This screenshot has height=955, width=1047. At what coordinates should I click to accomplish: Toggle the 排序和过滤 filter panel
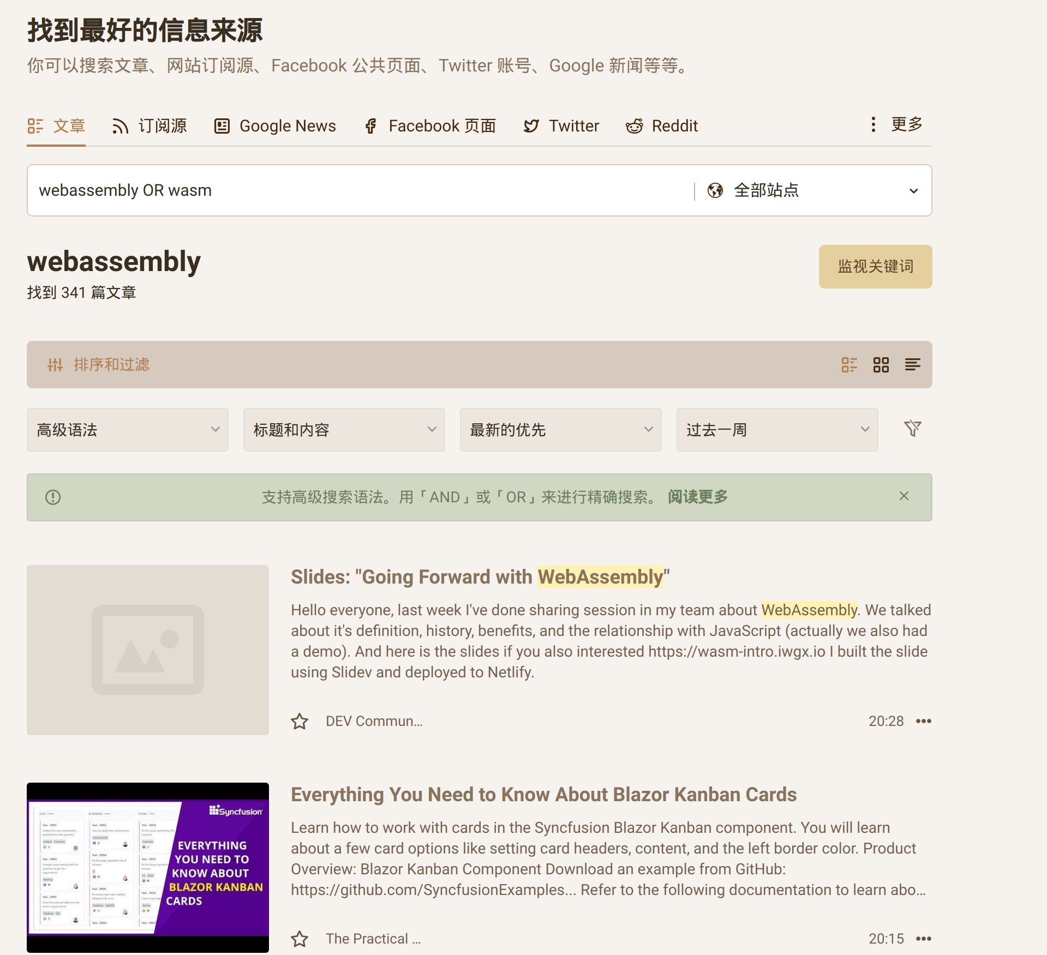[x=98, y=365]
